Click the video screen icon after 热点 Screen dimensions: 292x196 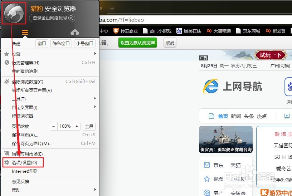(x=287, y=116)
